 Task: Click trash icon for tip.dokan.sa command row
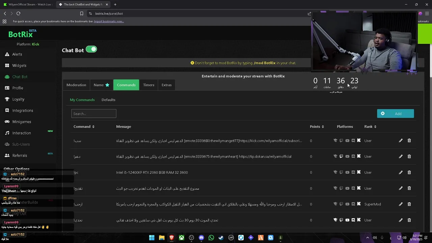click(x=409, y=157)
